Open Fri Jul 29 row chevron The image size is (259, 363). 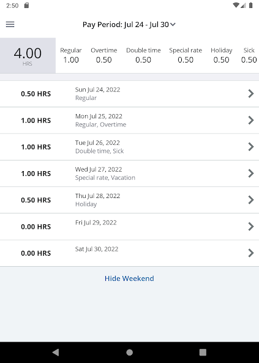(251, 226)
